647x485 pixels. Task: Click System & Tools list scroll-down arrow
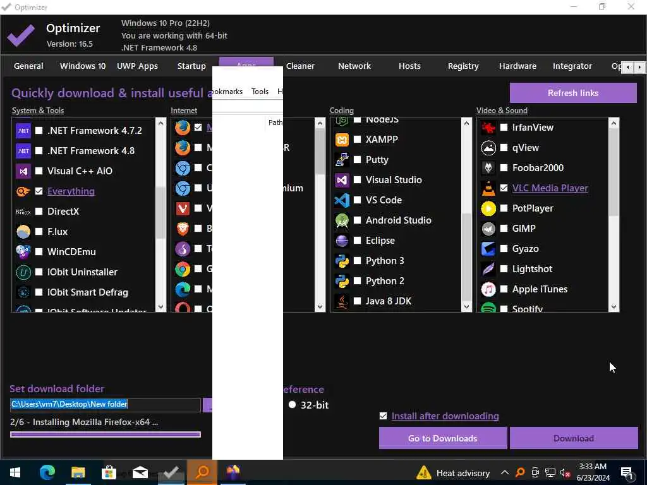[161, 308]
